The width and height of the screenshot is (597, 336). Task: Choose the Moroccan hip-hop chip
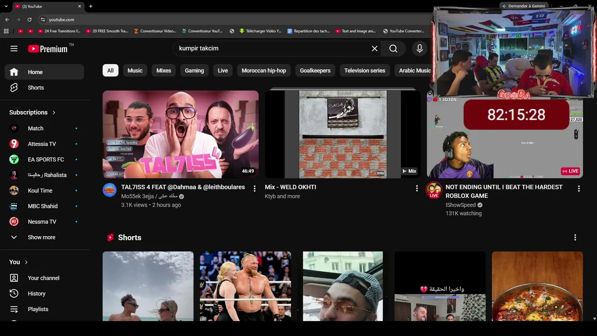point(264,70)
